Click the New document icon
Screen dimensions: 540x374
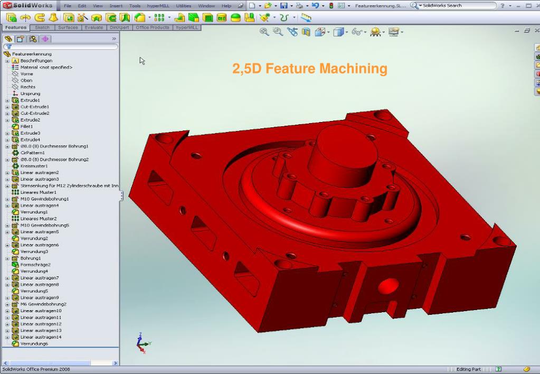[x=252, y=5]
